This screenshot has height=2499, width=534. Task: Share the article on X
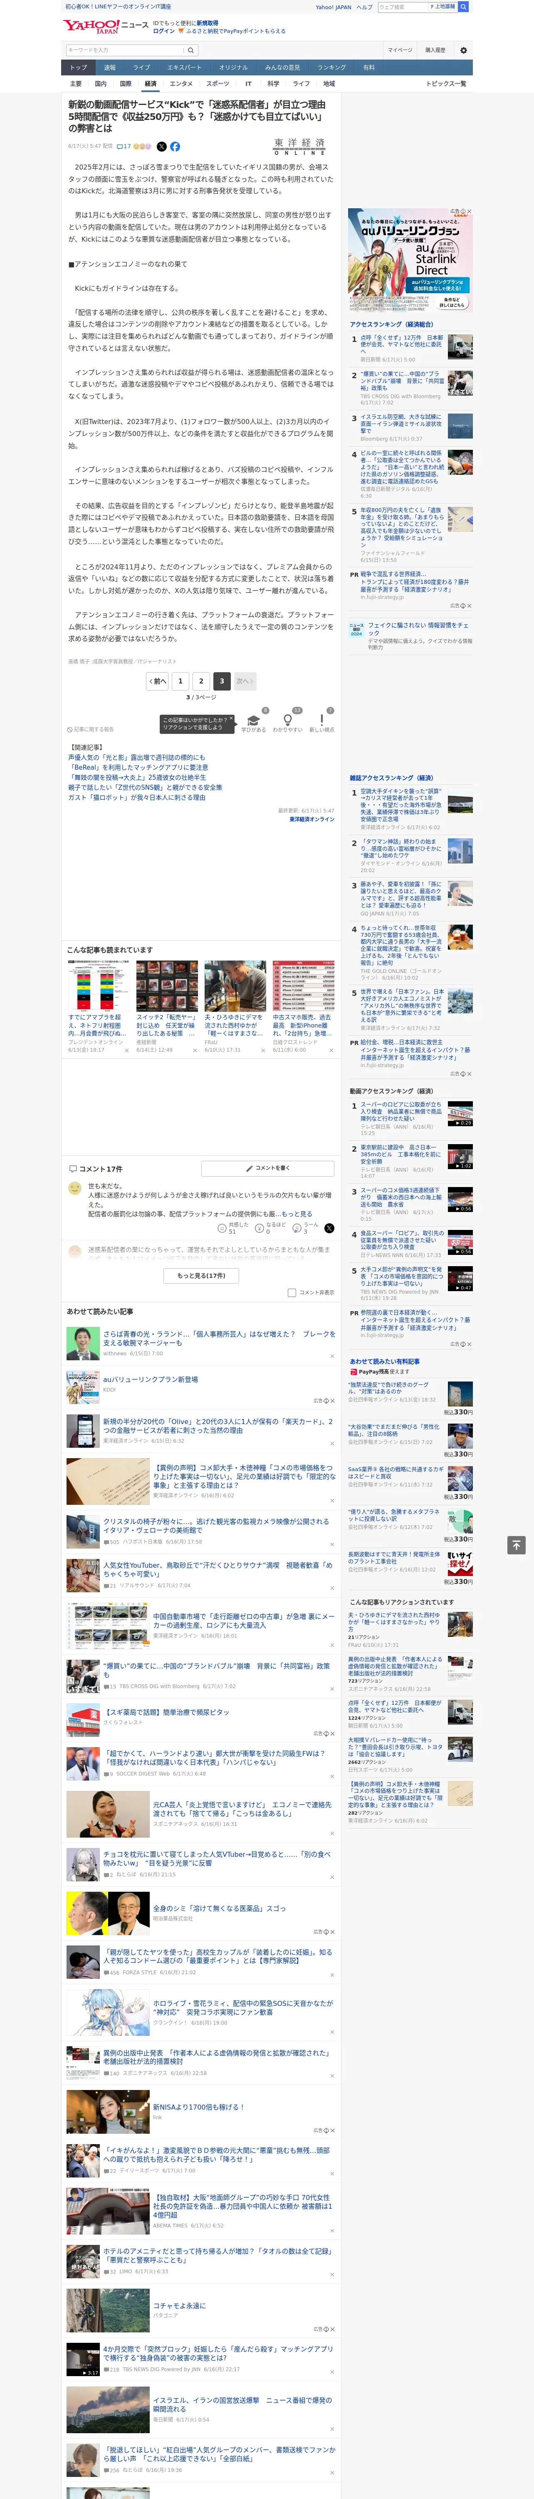pyautogui.click(x=162, y=147)
